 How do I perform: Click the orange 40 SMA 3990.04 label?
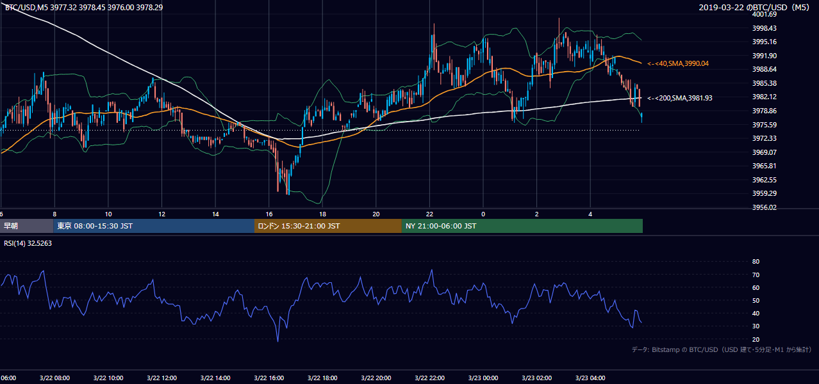pos(678,63)
